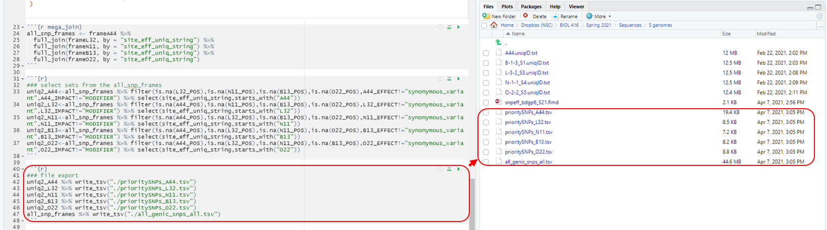Sort files by the Name column
The image size is (827, 230).
(518, 34)
